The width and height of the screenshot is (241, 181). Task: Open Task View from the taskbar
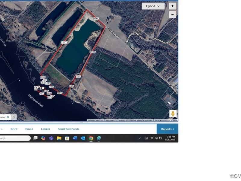pos(35,138)
